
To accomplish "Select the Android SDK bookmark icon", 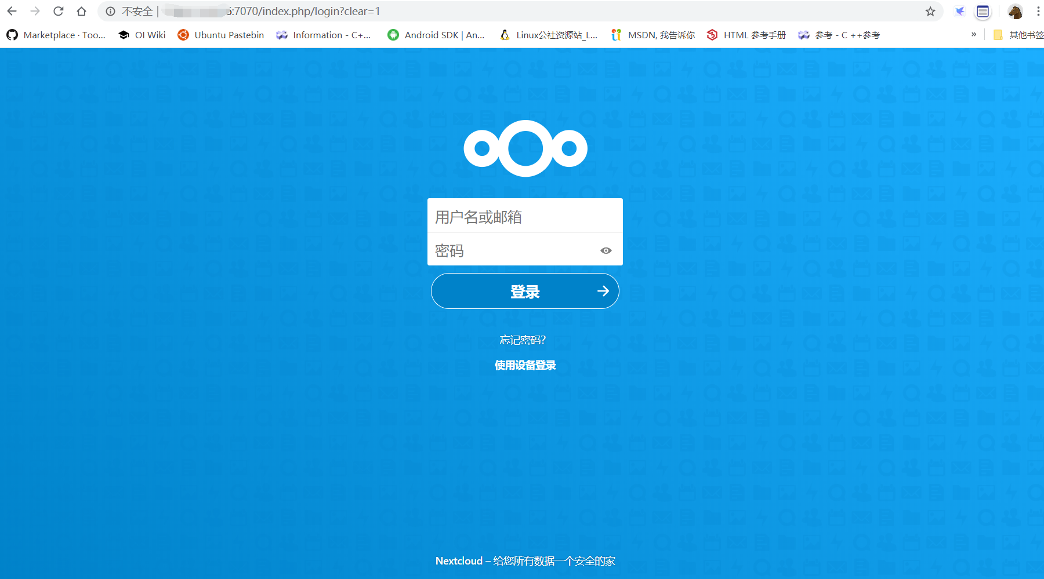I will click(394, 35).
